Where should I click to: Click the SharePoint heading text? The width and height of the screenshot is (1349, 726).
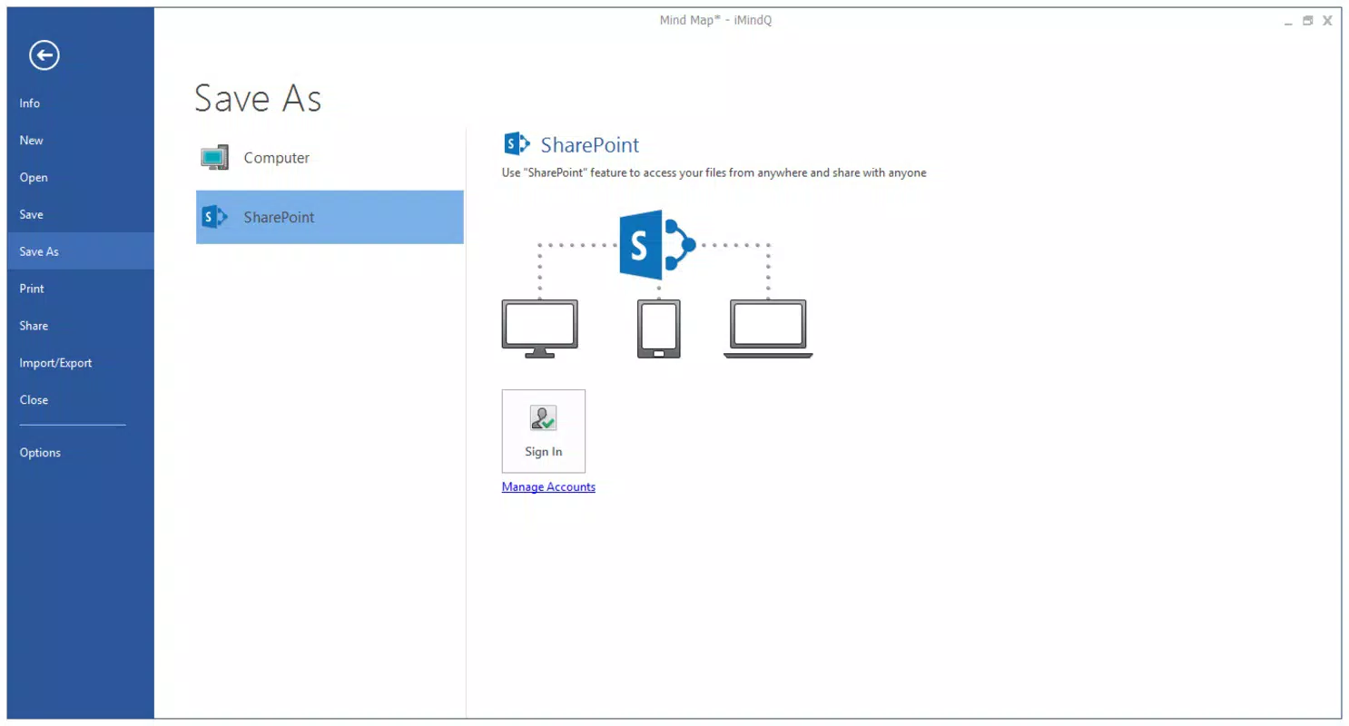590,145
